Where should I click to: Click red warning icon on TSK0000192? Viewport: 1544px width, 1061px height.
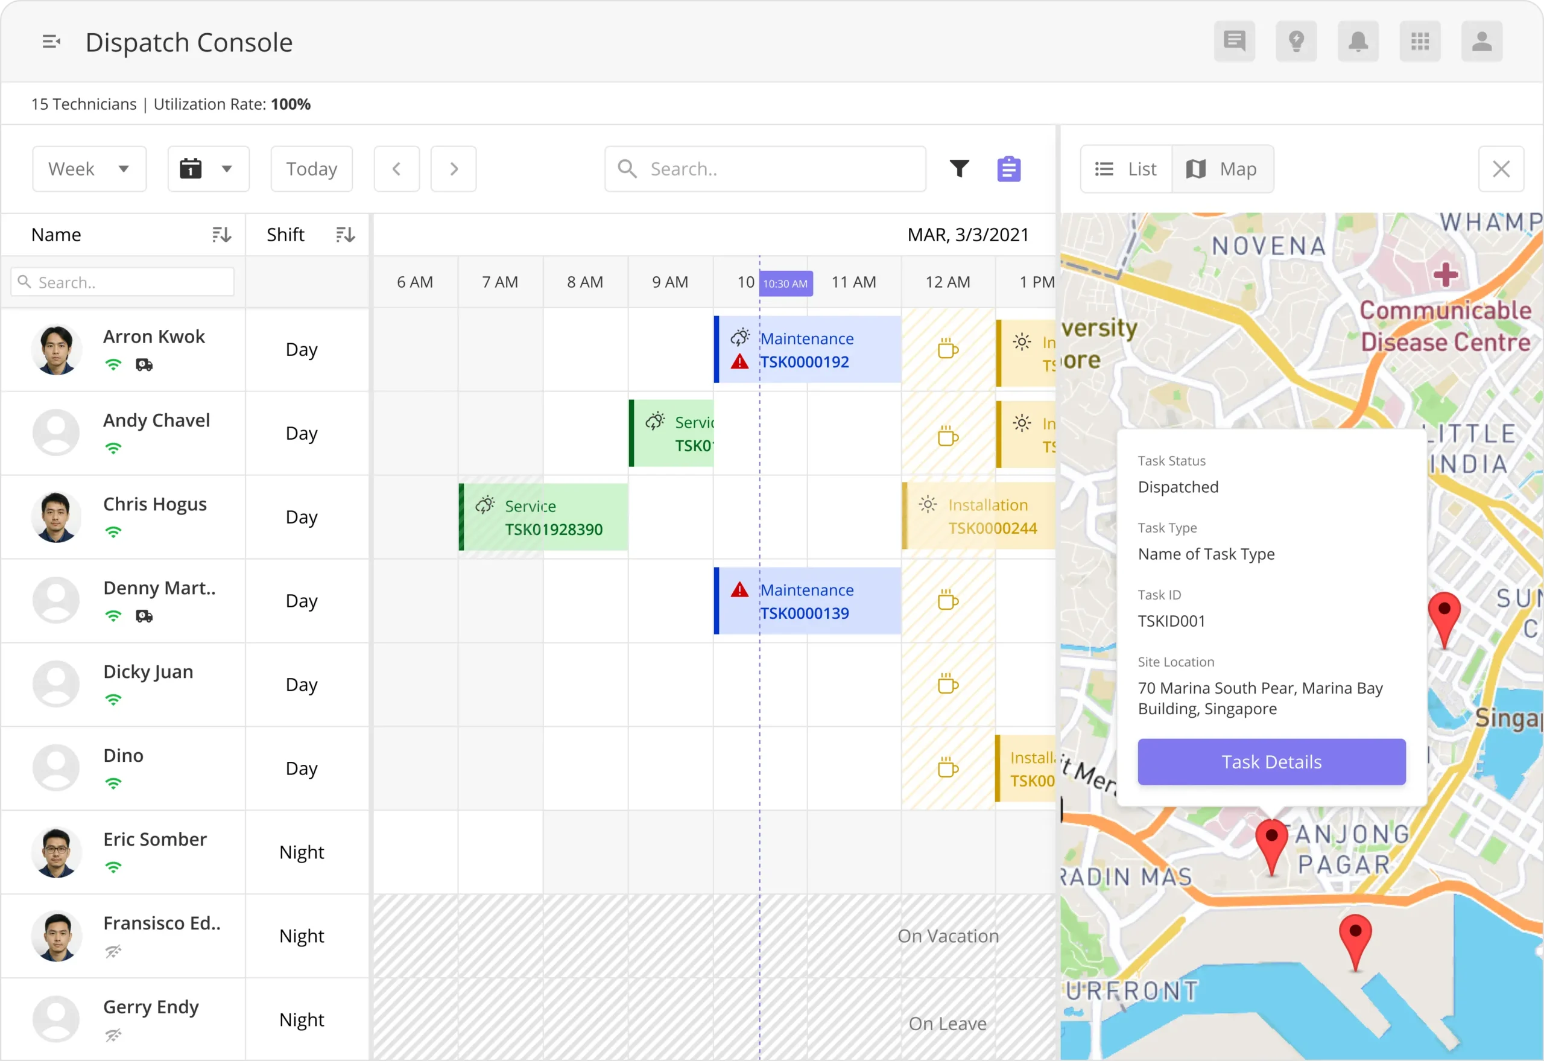pos(739,362)
